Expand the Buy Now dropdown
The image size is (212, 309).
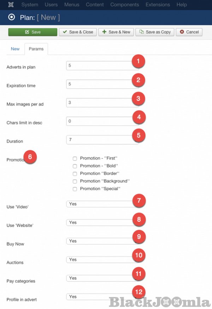coord(99,241)
